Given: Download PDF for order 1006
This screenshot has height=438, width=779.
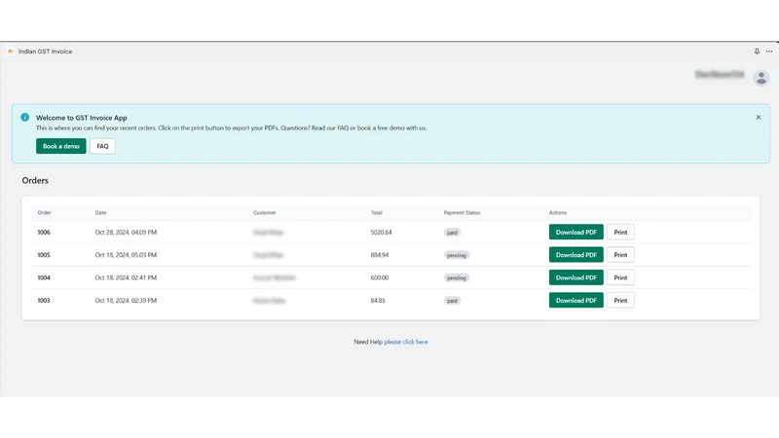Looking at the screenshot, I should click(x=575, y=232).
